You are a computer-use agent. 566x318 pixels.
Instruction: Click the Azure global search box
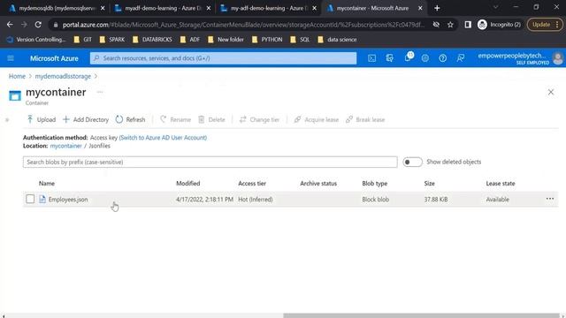pyautogui.click(x=223, y=58)
